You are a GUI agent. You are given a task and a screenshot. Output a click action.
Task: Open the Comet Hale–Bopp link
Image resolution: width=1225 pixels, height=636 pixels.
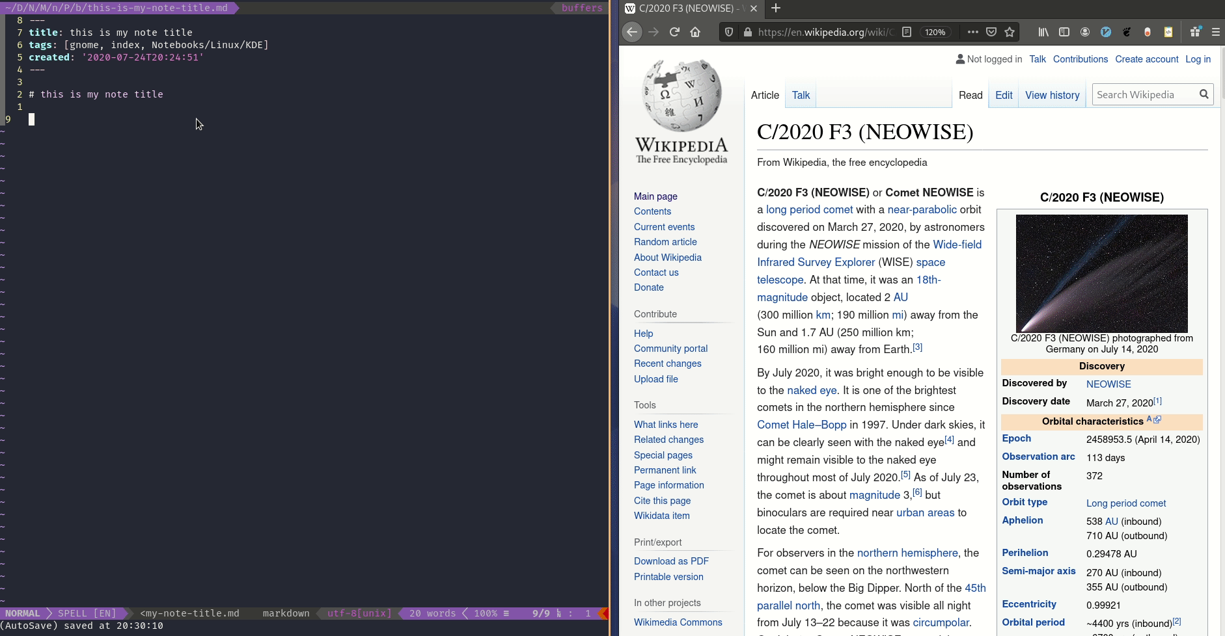click(x=801, y=425)
